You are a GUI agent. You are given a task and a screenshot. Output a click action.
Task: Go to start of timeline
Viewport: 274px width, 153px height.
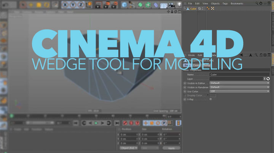point(76,123)
